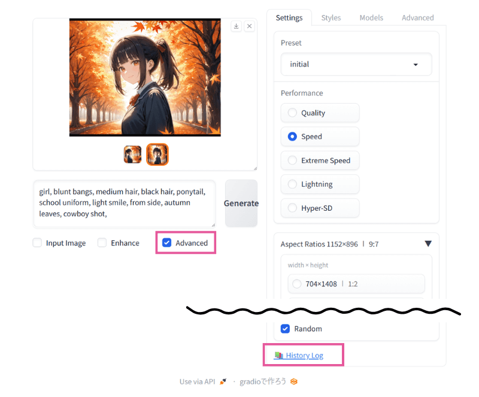This screenshot has width=479, height=397.
Task: Select the first gallery thumbnail
Action: point(132,154)
